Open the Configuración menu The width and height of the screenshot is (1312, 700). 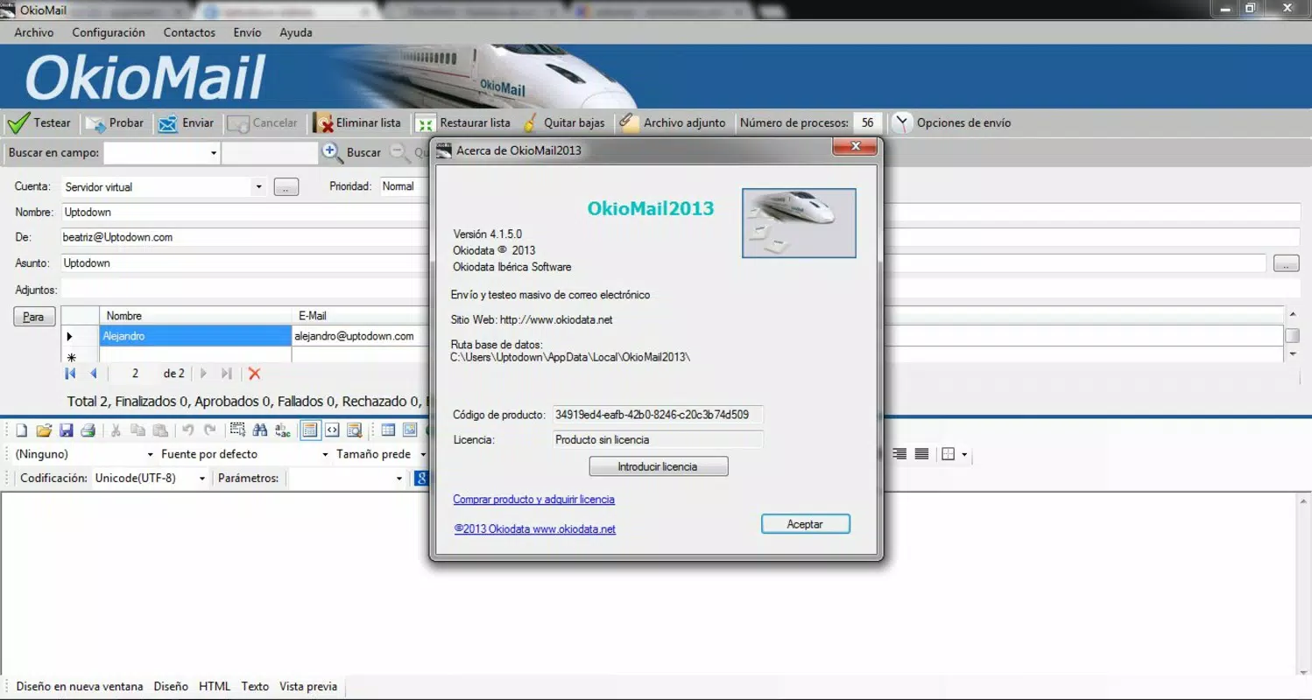[x=109, y=32]
